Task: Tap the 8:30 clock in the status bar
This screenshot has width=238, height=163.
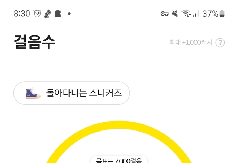Action: coord(22,14)
